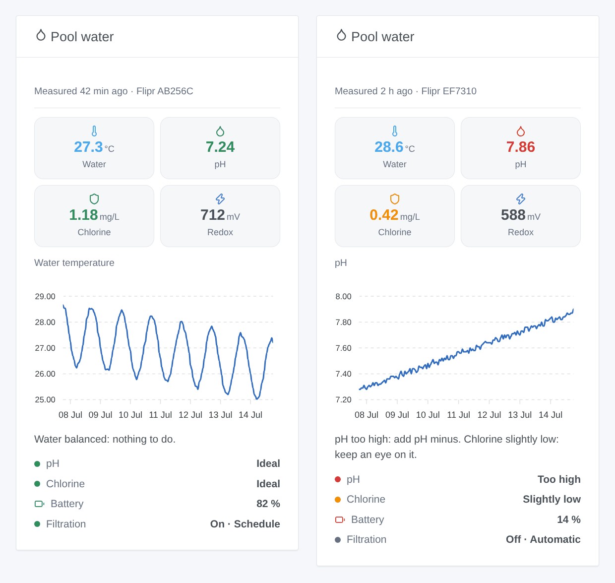Screen dimensions: 615x583
Task: Click the redox lightning icon above 712 mV
Action: [220, 199]
